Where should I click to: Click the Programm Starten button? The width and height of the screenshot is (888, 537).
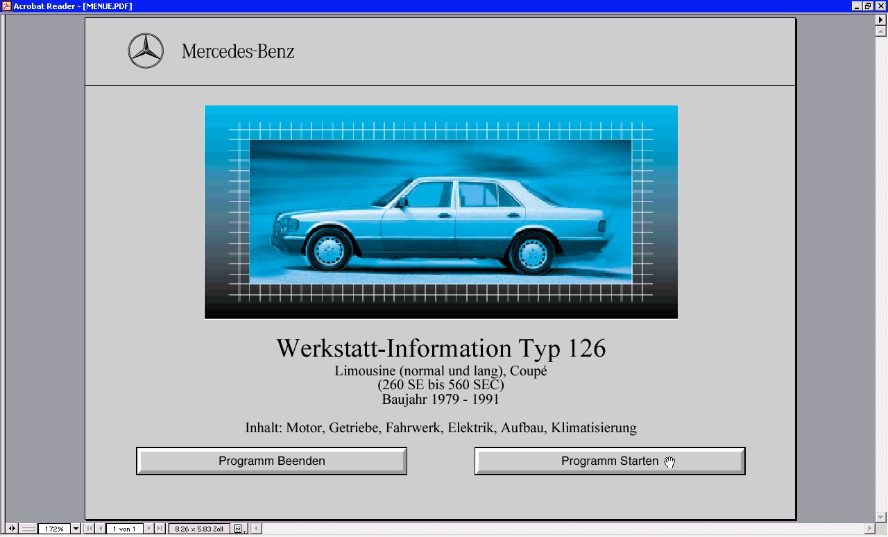(x=610, y=461)
